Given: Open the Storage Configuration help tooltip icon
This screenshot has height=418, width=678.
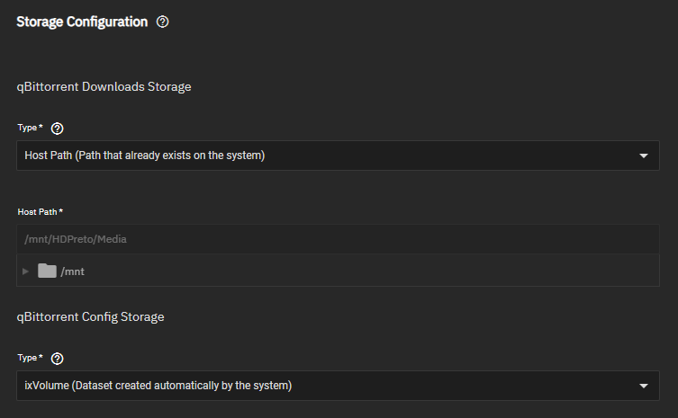Looking at the screenshot, I should click(x=163, y=22).
